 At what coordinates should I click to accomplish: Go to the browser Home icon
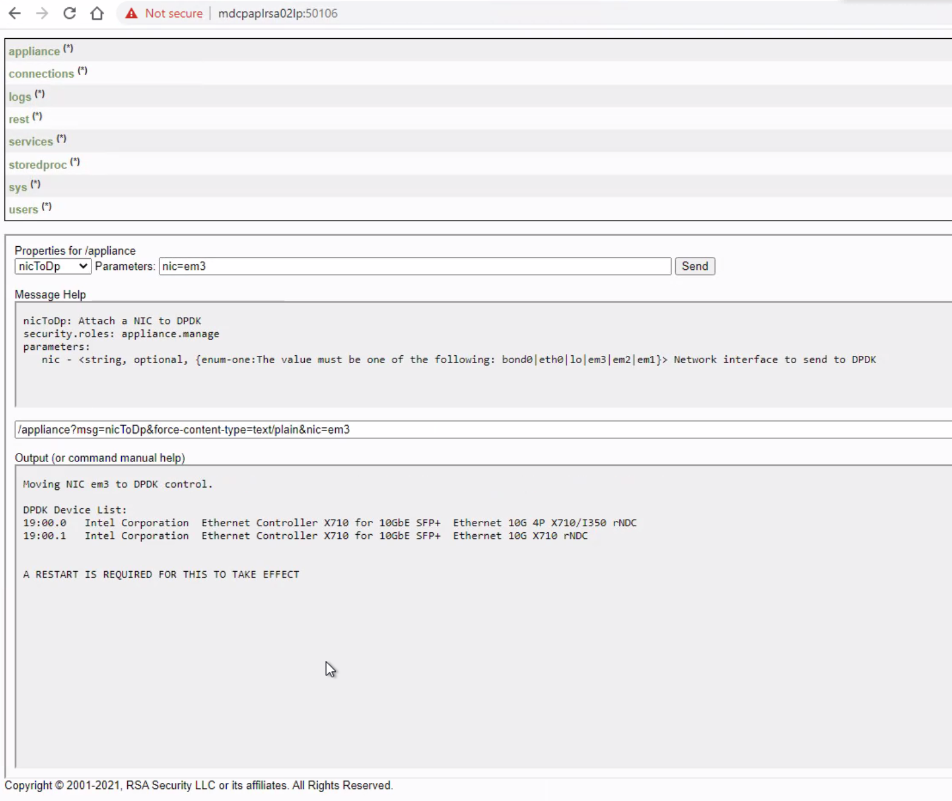[97, 13]
